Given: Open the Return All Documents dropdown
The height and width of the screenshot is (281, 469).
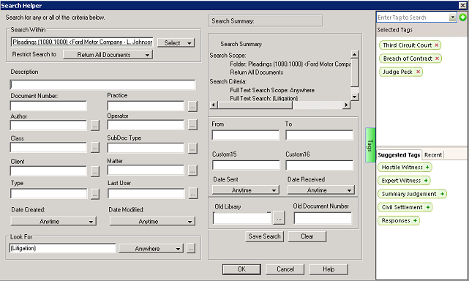Looking at the screenshot, I should pos(108,55).
